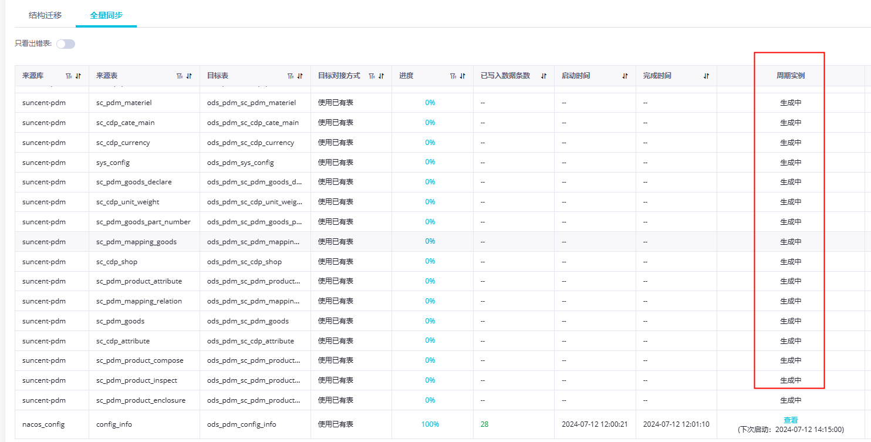Select source table sc_cdp_currency
This screenshot has width=871, height=442.
(x=123, y=143)
